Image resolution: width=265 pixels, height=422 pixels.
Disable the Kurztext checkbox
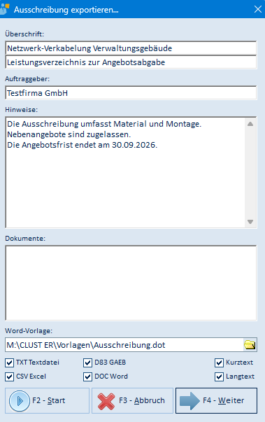[x=219, y=363]
